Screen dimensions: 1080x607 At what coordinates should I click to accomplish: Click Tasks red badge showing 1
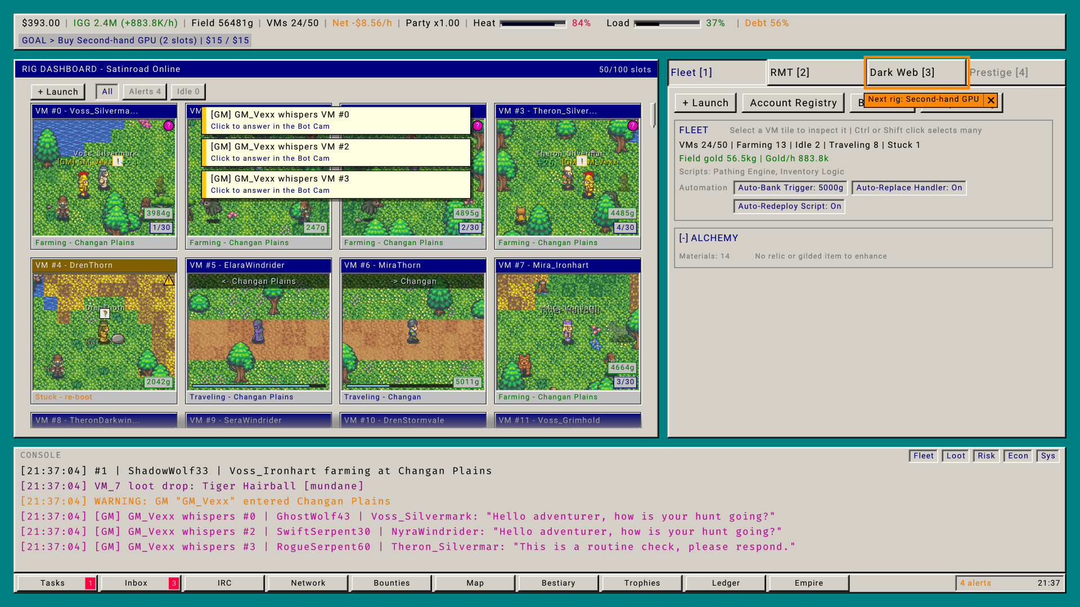tap(90, 583)
